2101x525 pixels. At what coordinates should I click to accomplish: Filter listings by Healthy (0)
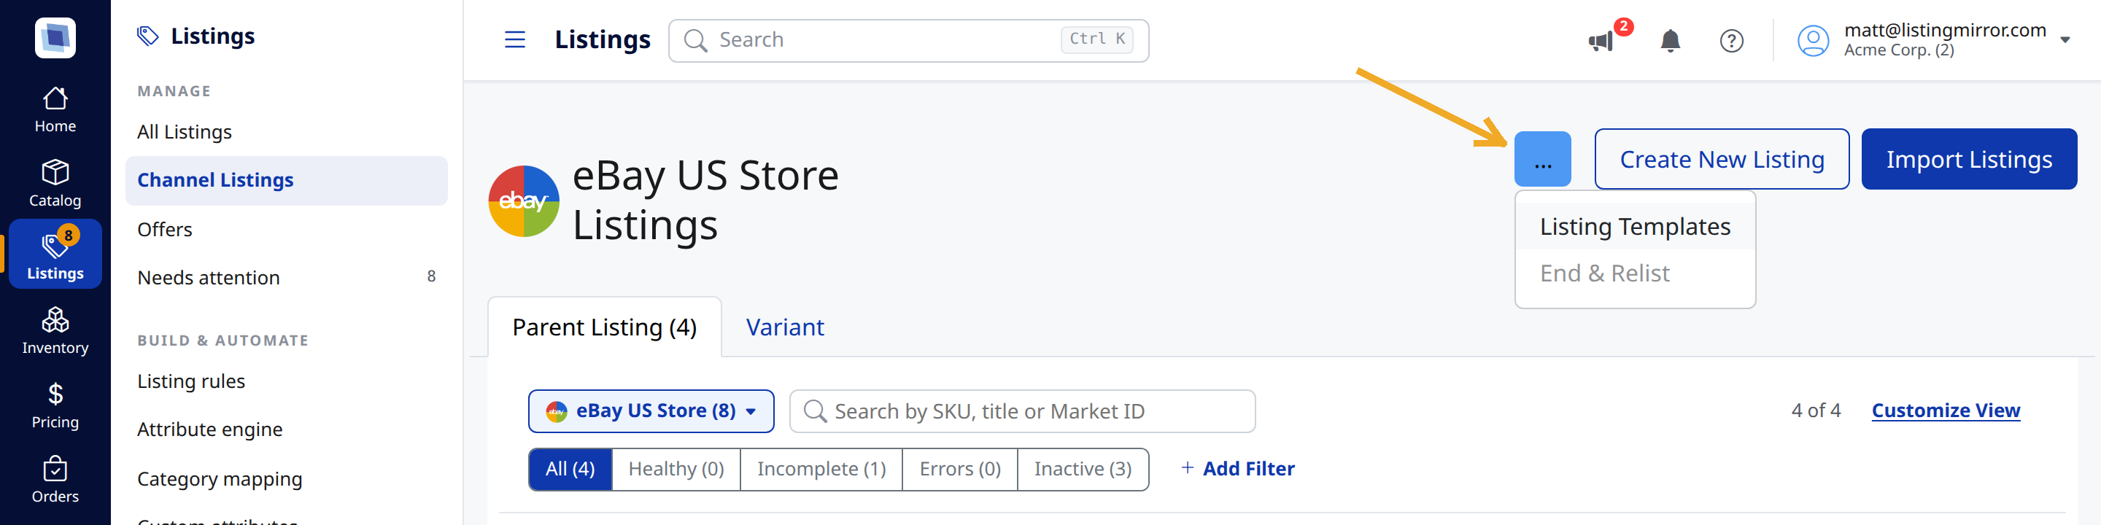coord(676,469)
